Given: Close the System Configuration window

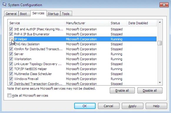Looking at the screenshot, I should pos(164,5).
